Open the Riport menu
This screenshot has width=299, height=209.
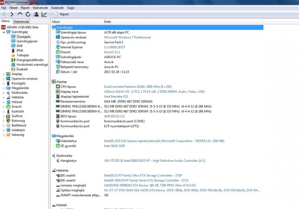[x=25, y=8]
